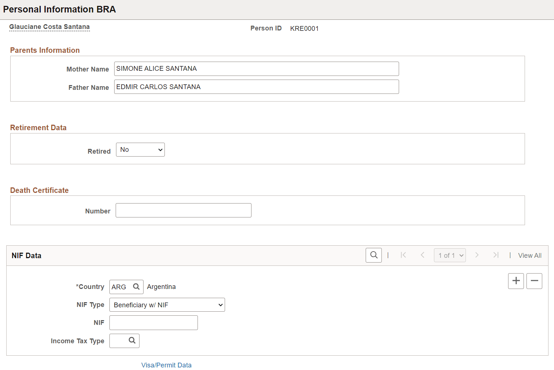Click View All in NIF Data header

529,255
